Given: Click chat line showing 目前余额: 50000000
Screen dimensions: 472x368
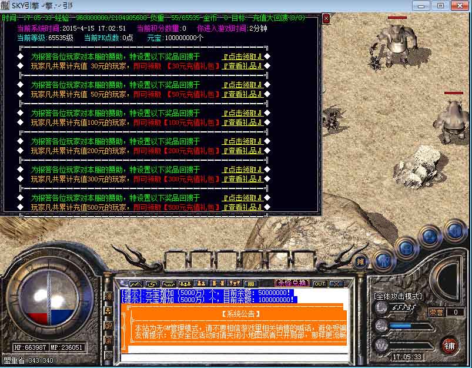Looking at the screenshot, I should pos(207,293).
